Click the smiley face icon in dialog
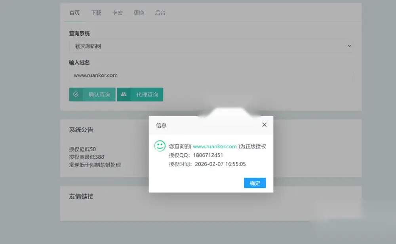Screen dimensions: 396x244 160,146
